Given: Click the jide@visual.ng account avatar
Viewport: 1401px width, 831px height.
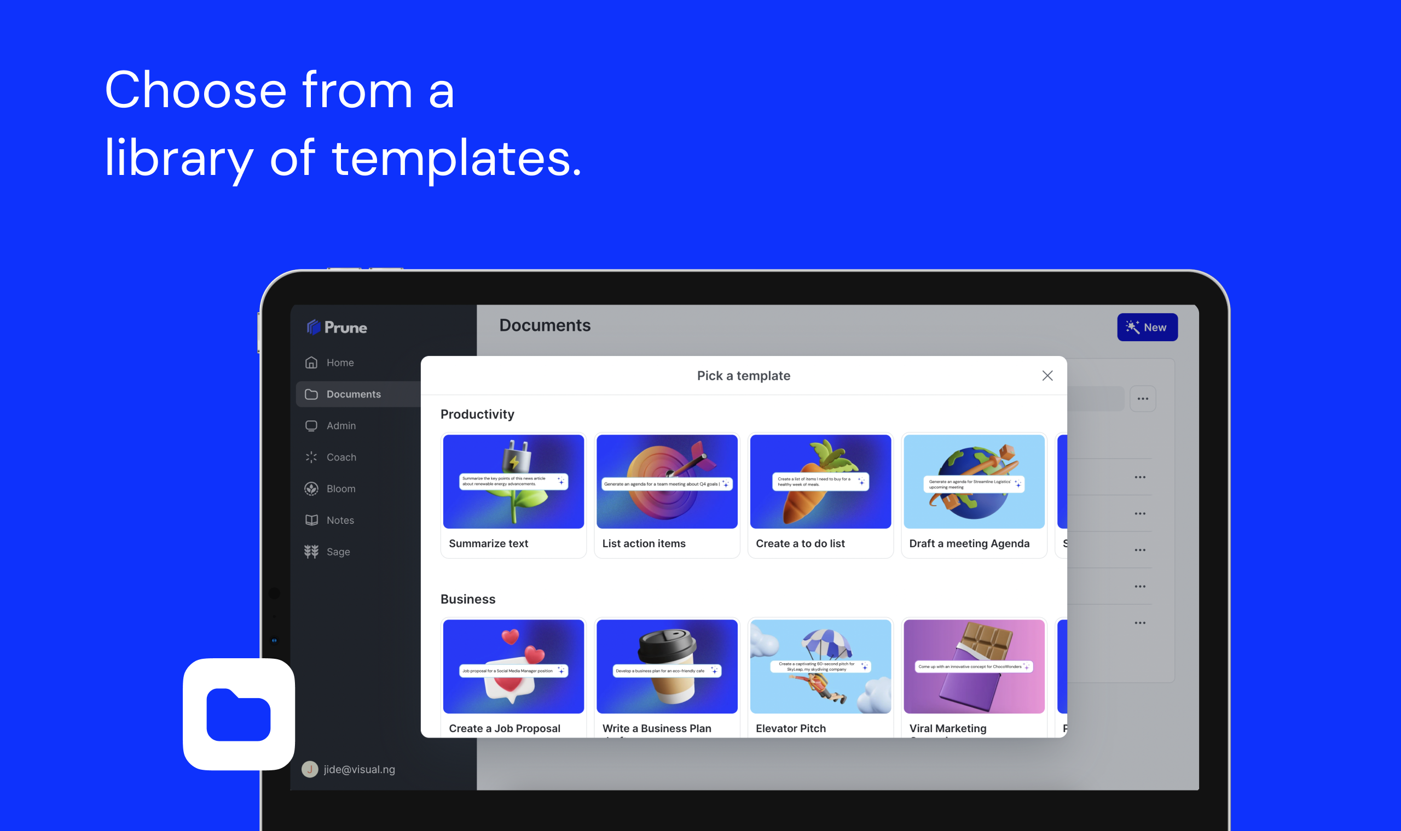Looking at the screenshot, I should point(310,769).
